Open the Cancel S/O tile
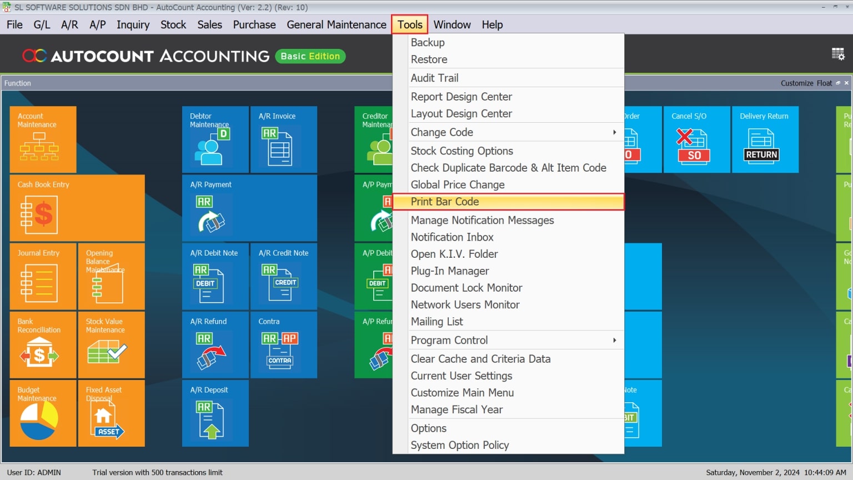Image resolution: width=853 pixels, height=480 pixels. (x=696, y=139)
